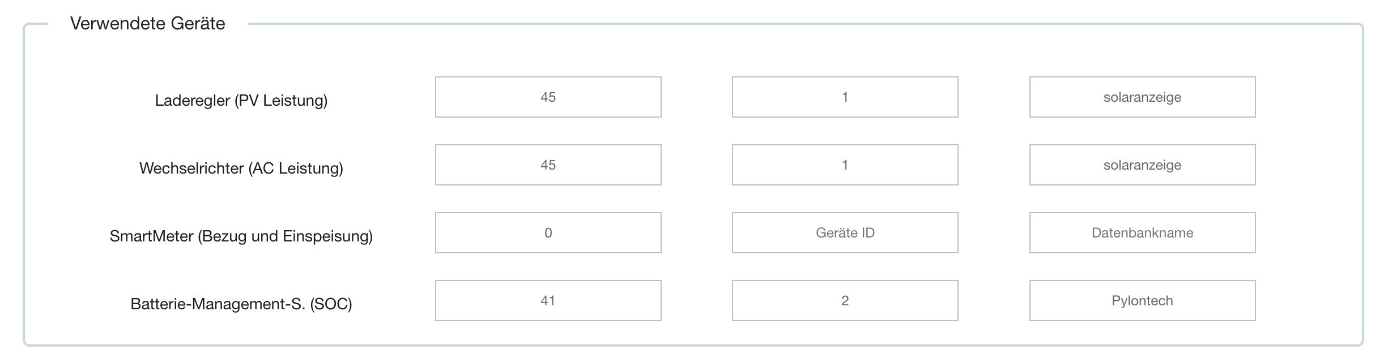Focus the empty 'Geräte ID' placeholder field
Viewport: 1388px width, 363px height.
[x=845, y=233]
